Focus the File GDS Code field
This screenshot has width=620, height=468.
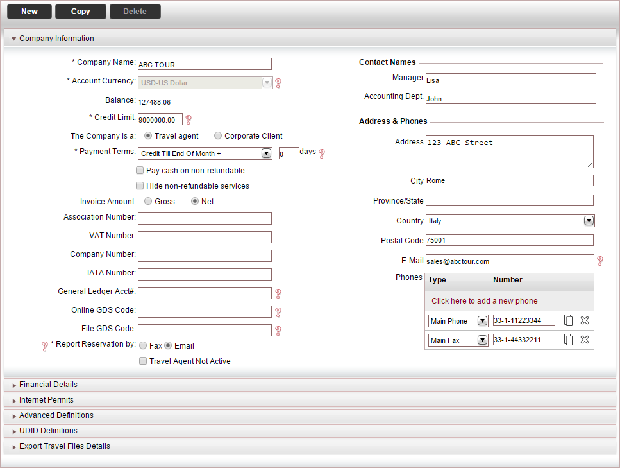click(205, 330)
